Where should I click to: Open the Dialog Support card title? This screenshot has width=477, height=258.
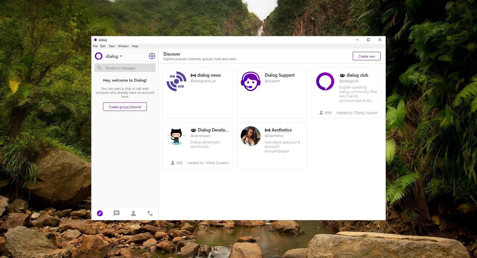[280, 75]
